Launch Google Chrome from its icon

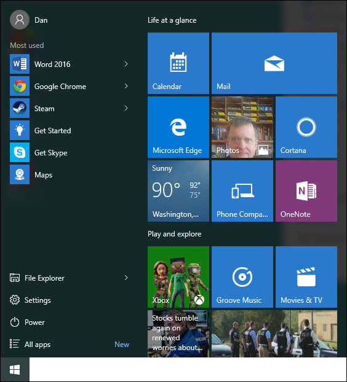[x=20, y=86]
